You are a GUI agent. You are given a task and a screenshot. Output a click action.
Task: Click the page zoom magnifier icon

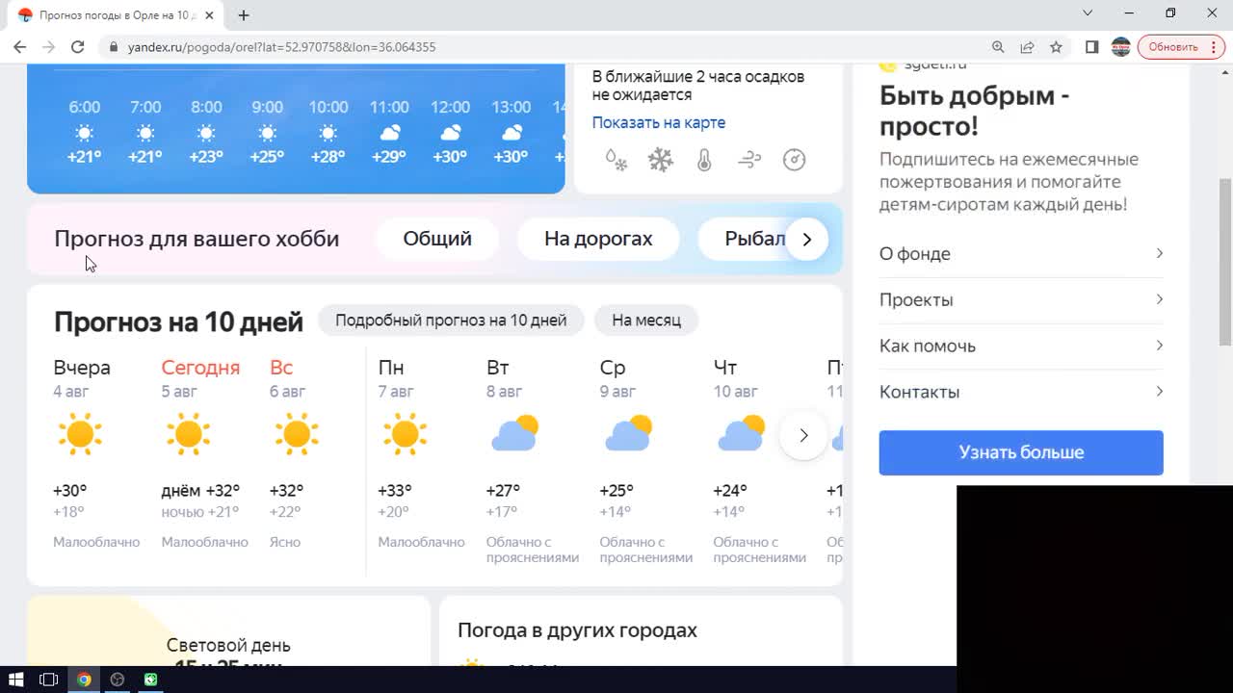click(998, 46)
